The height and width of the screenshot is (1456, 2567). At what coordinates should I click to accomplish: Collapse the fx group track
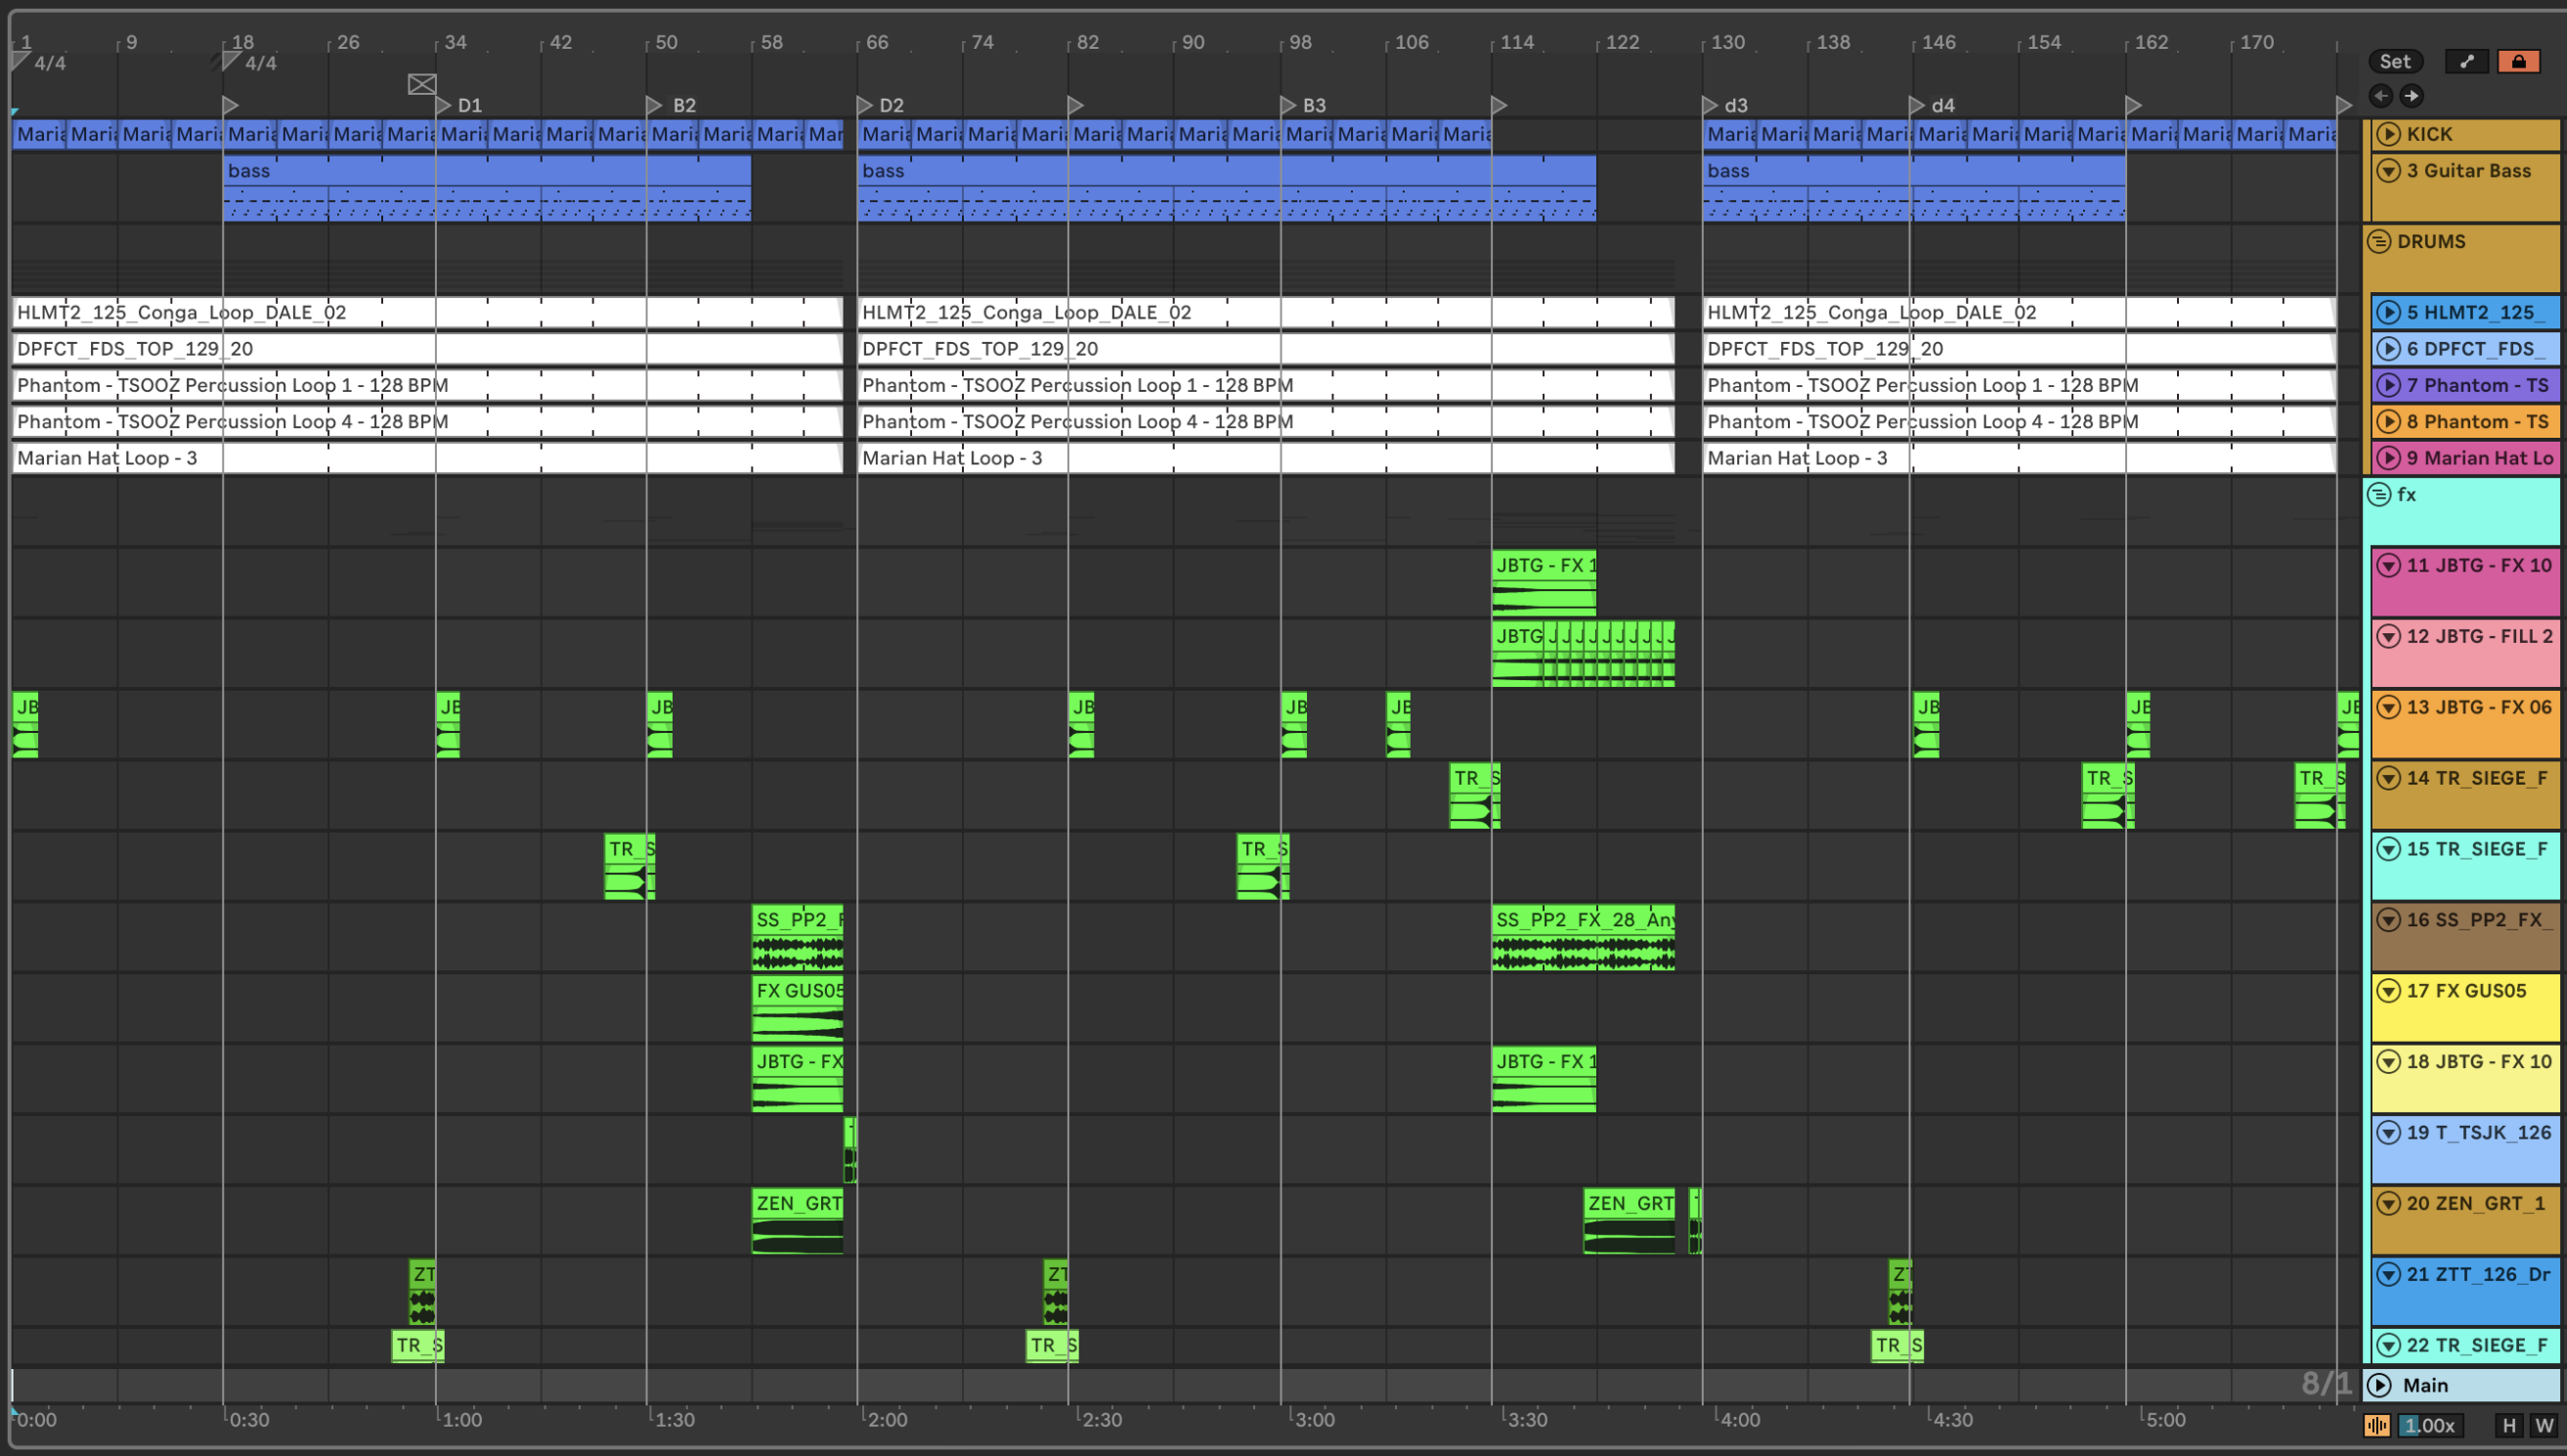click(x=2379, y=494)
